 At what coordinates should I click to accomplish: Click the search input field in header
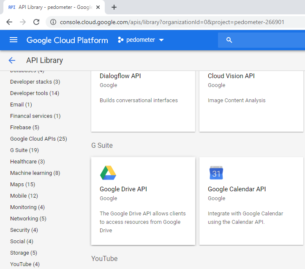pyautogui.click(x=266, y=40)
